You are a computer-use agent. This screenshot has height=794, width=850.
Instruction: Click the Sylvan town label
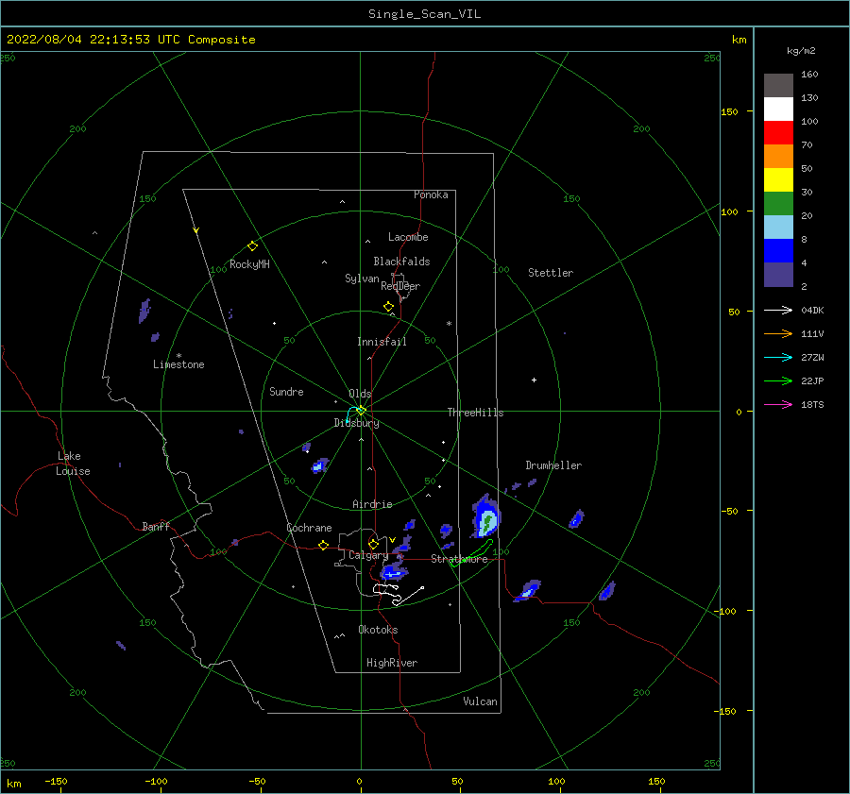(362, 279)
